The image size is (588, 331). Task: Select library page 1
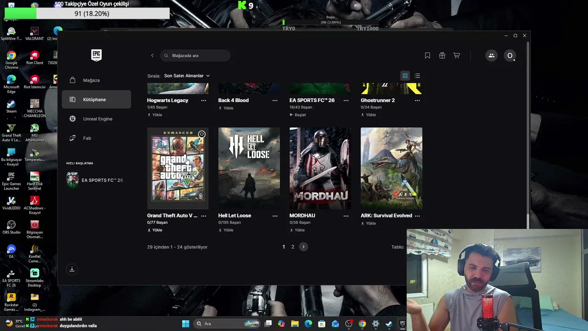(284, 247)
